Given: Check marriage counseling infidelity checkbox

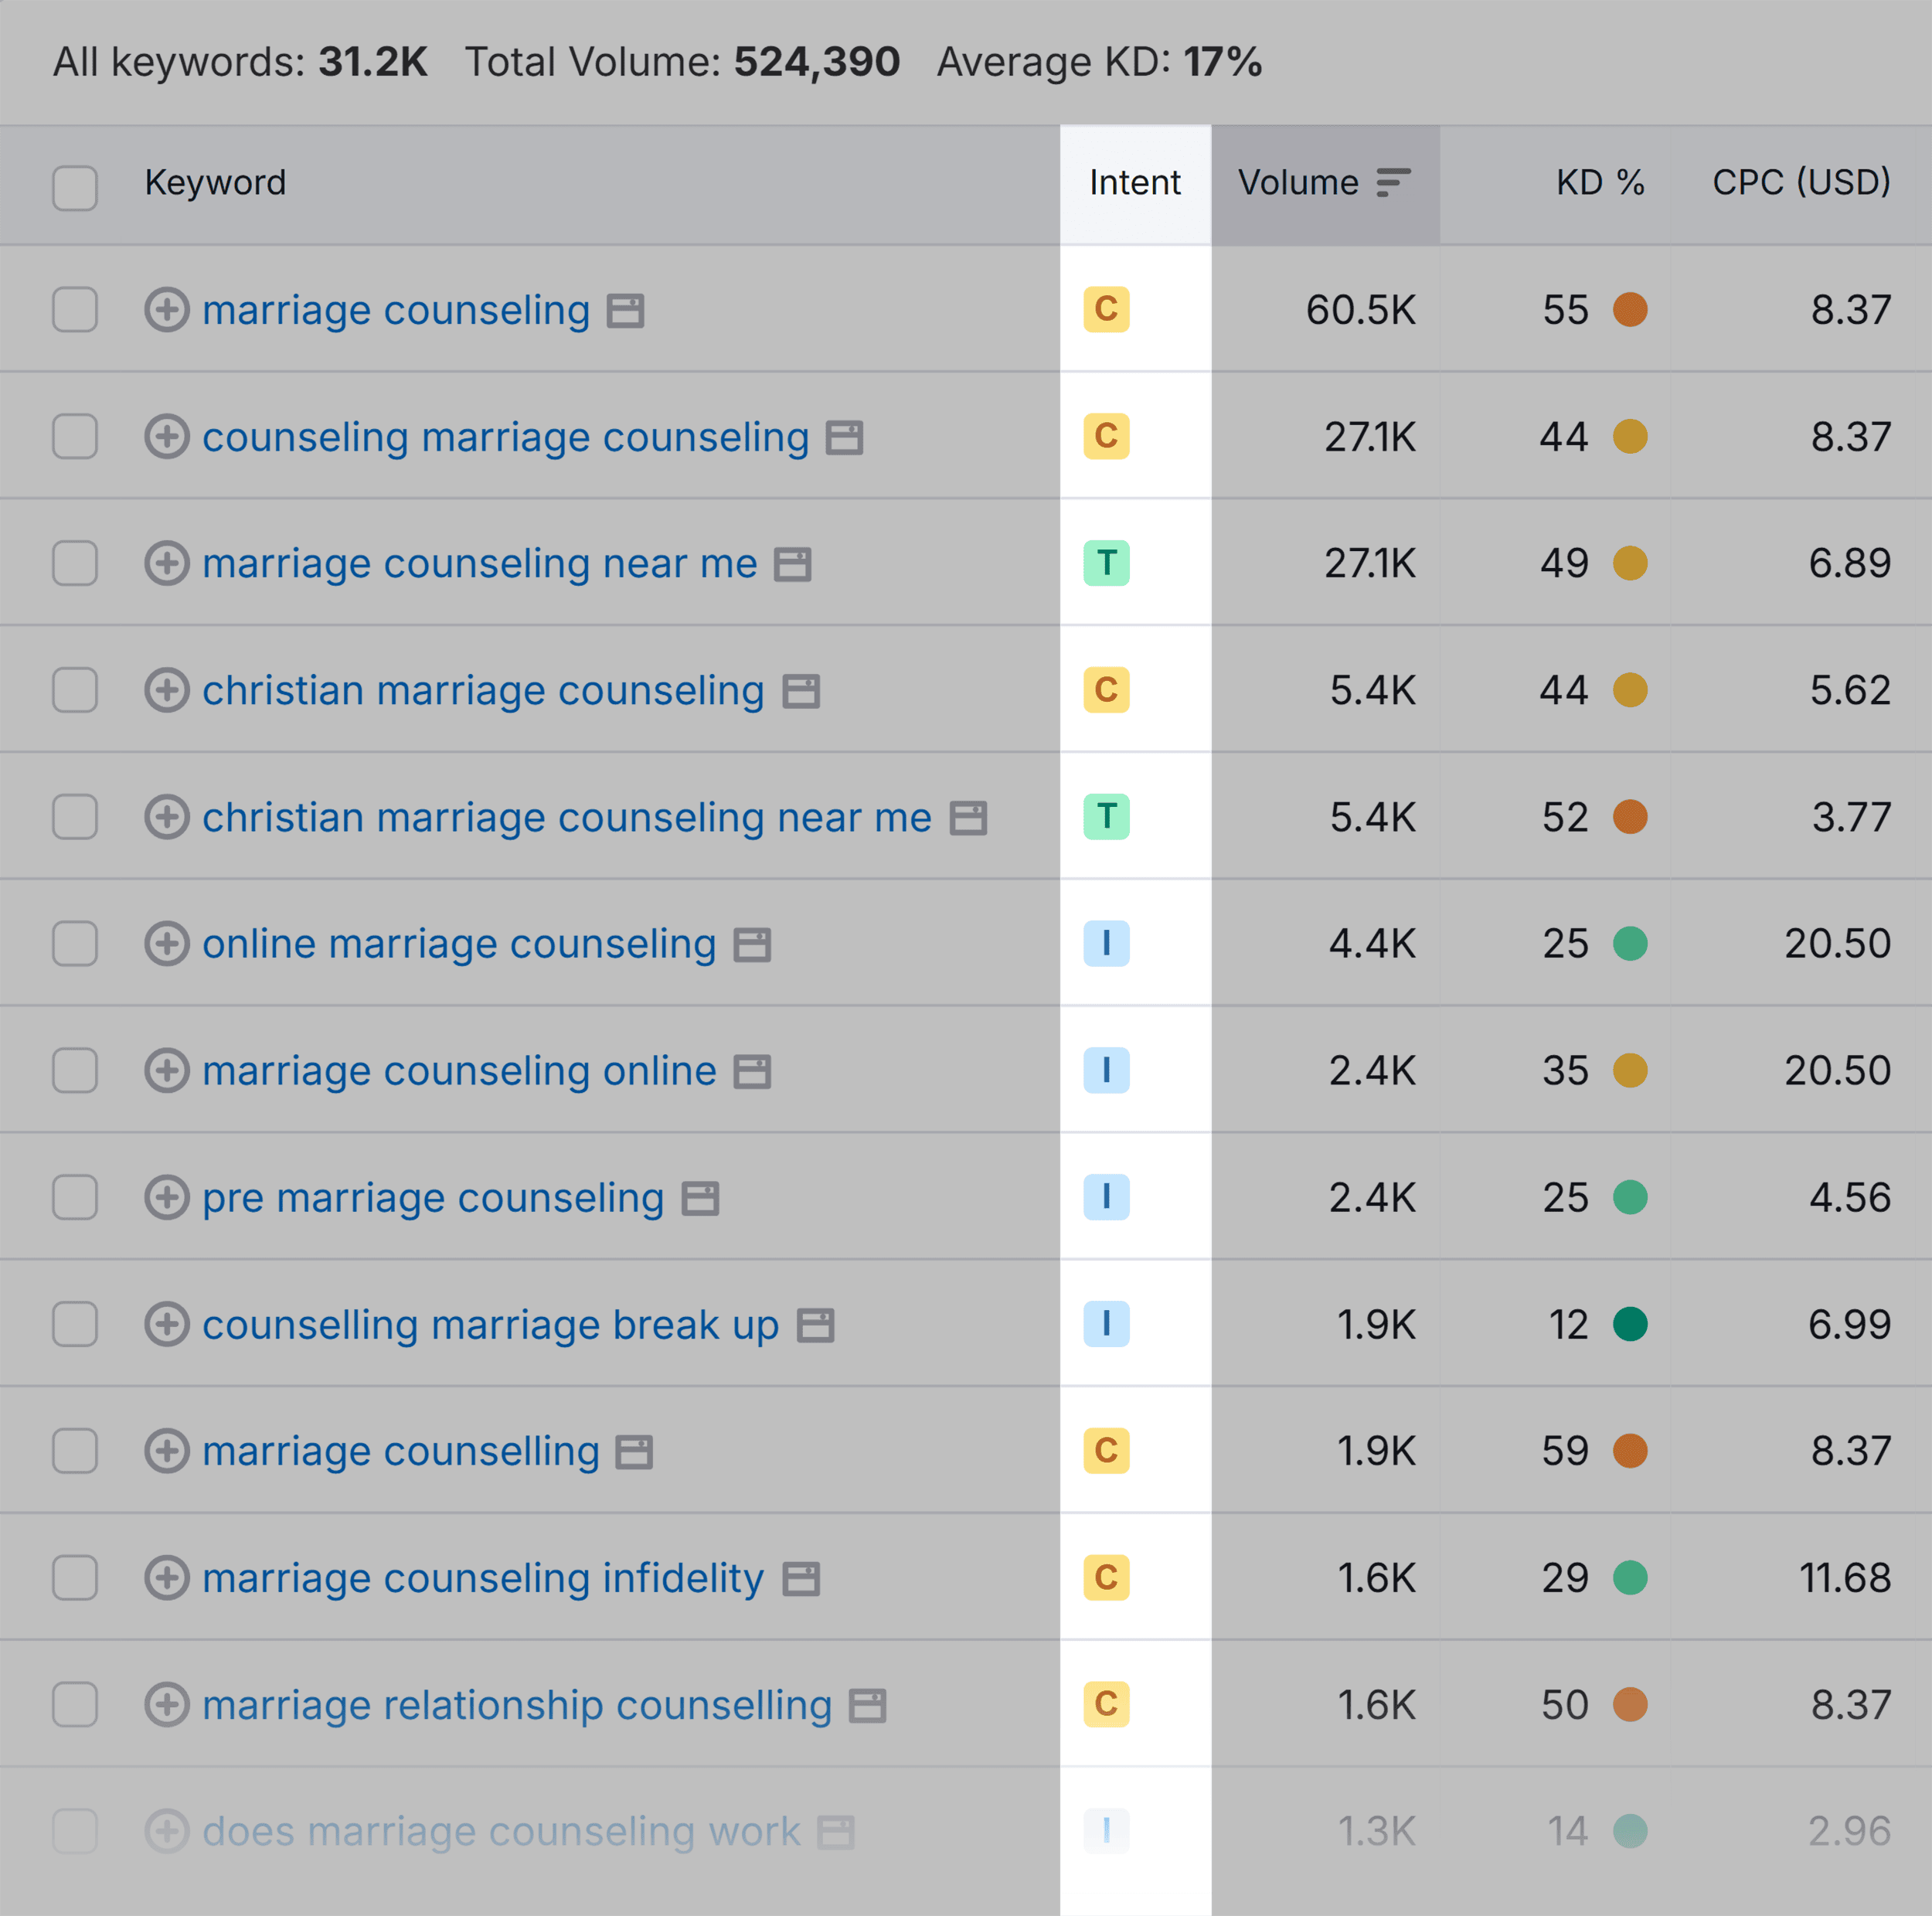Looking at the screenshot, I should 75,1577.
